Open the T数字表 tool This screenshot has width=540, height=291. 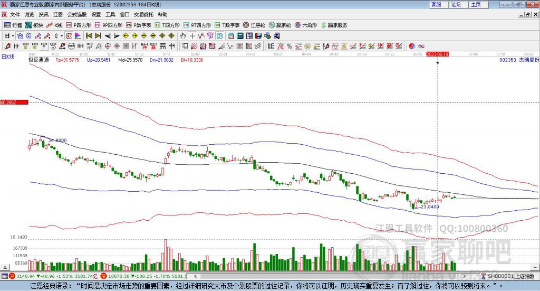pos(227,25)
